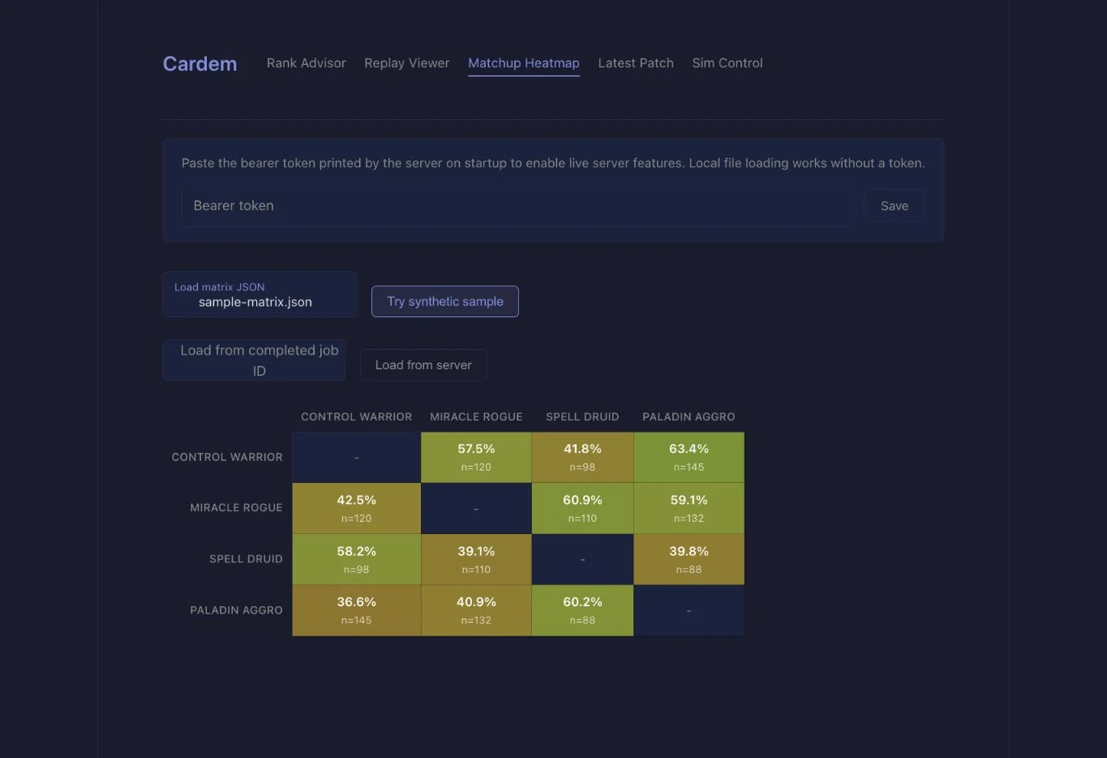Viewport: 1107px width, 758px height.
Task: Pick the 39.1% n=110 cell
Action: (476, 559)
